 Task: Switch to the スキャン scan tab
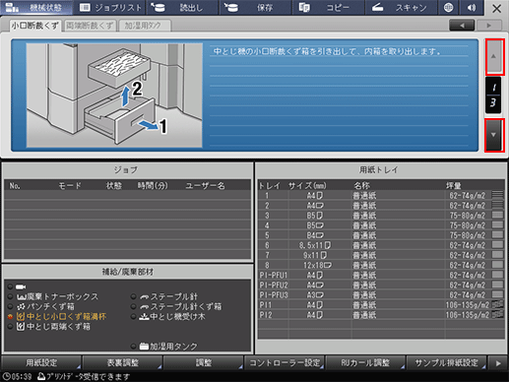pos(401,8)
